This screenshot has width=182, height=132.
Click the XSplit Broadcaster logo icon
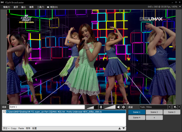(x=2, y=2)
